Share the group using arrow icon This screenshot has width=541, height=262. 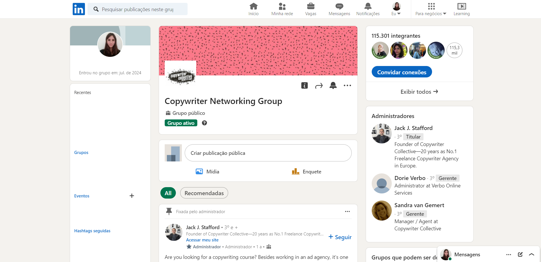pos(319,86)
